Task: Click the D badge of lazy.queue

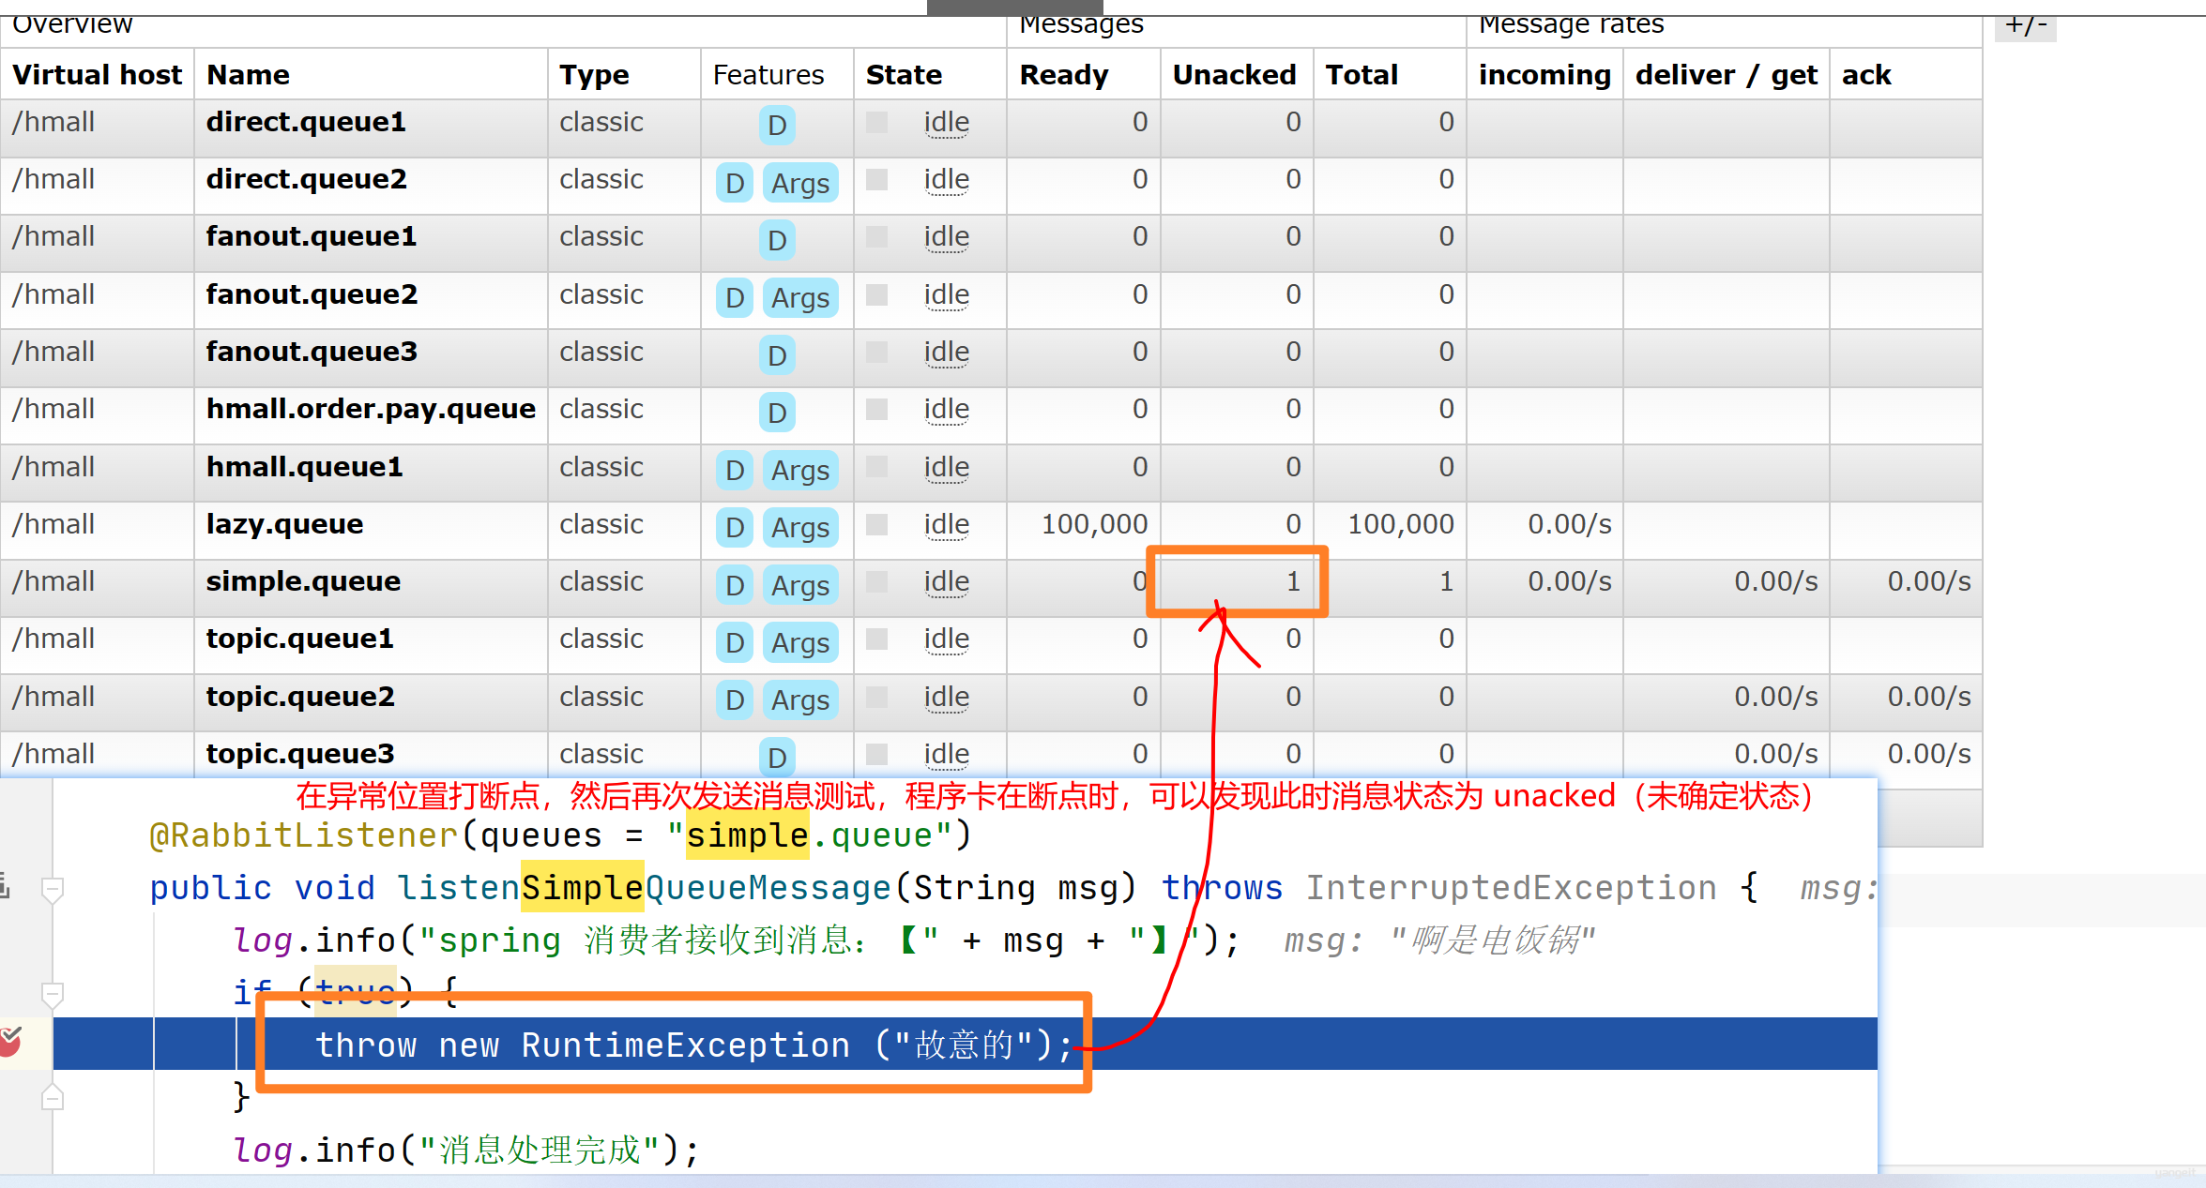Action: pyautogui.click(x=735, y=528)
